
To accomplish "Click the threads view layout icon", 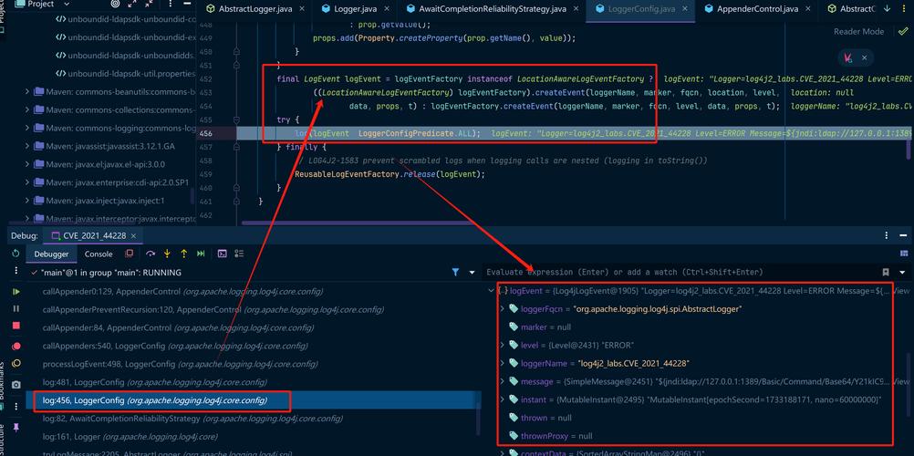I will tap(239, 254).
